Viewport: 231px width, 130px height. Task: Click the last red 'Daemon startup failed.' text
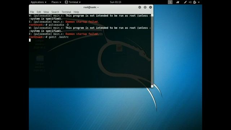coord(82,34)
